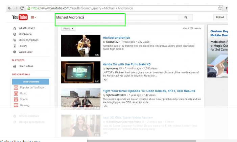This screenshot has height=142, width=237.
Task: Click the Browse channels plus icon
Action: click(x=15, y=116)
